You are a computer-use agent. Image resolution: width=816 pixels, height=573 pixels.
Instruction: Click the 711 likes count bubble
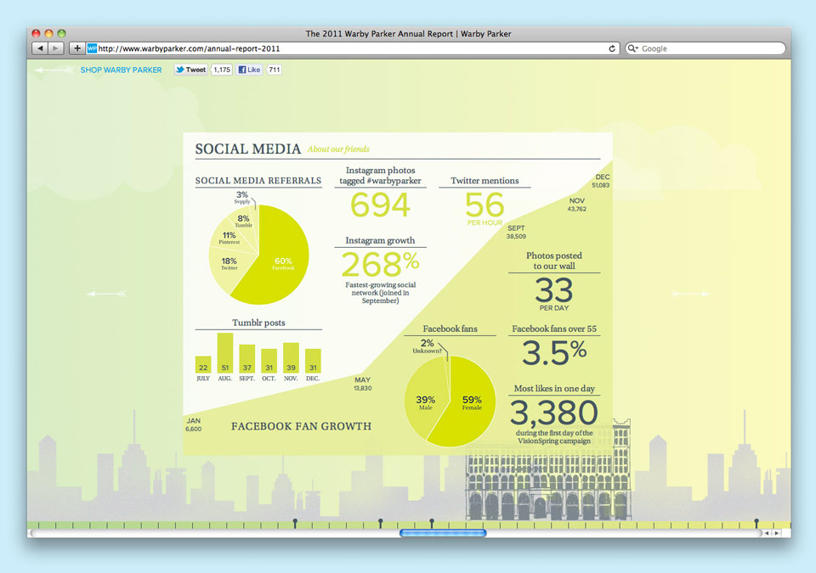[275, 70]
